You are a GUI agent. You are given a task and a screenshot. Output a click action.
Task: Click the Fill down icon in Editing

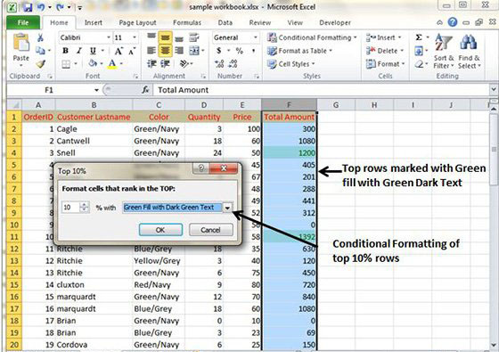[419, 51]
